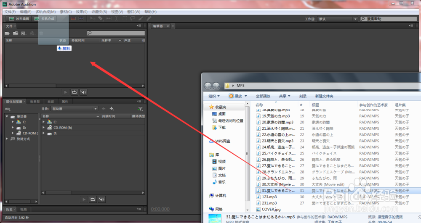Click the trash icon in the 文件 panel
The width and height of the screenshot is (421, 223).
tap(41, 34)
